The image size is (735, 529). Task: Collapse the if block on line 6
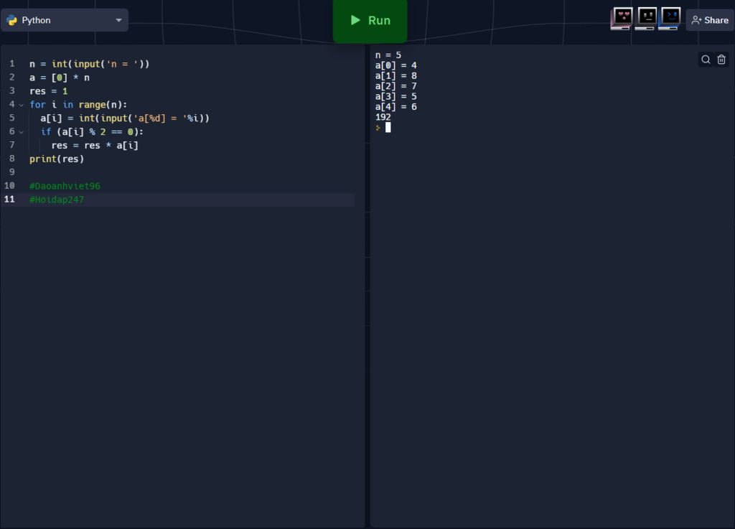(x=22, y=132)
